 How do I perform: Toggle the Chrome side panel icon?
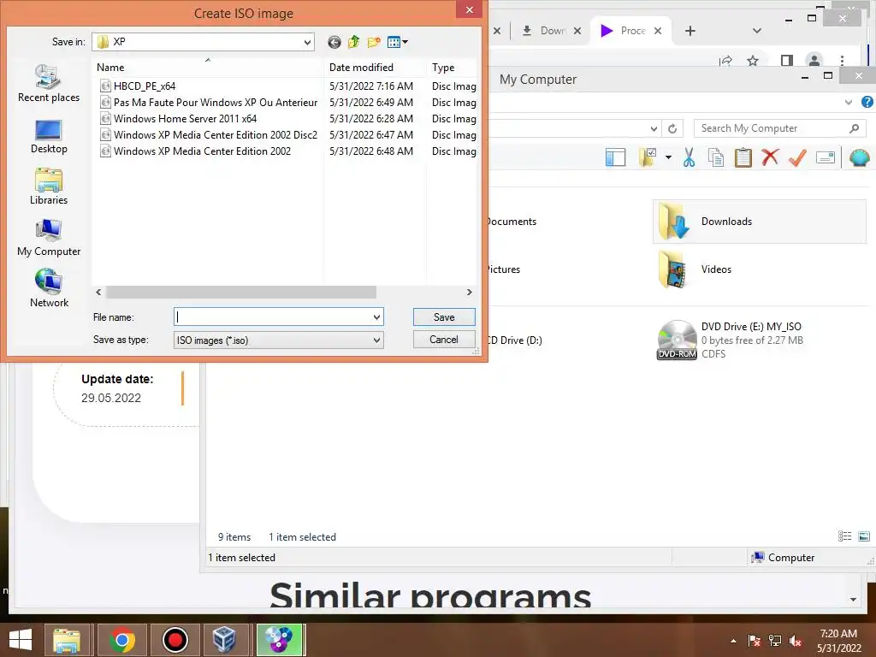[787, 61]
